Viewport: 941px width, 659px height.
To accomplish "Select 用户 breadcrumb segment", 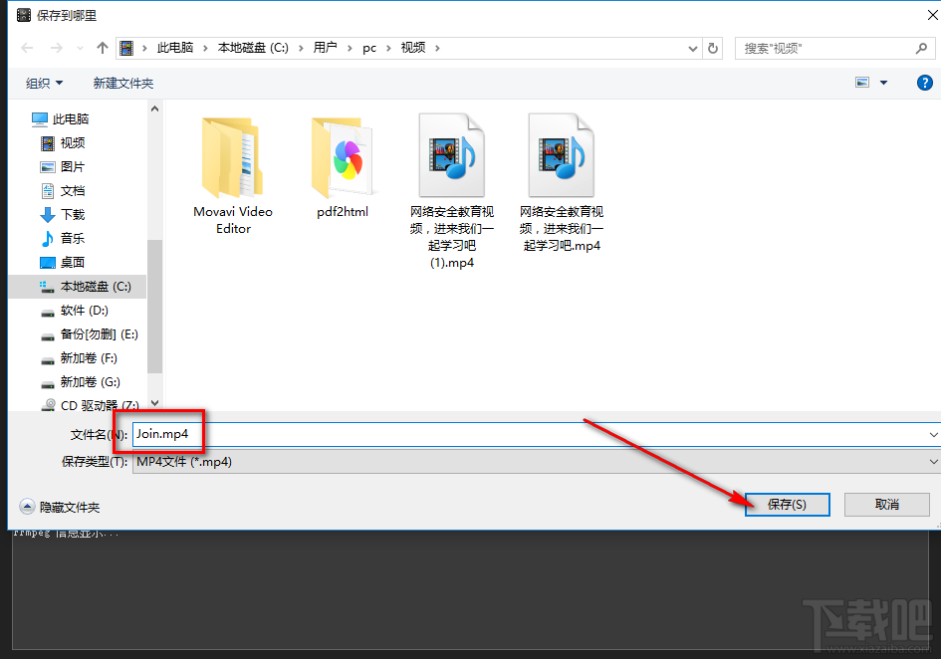I will (x=326, y=48).
